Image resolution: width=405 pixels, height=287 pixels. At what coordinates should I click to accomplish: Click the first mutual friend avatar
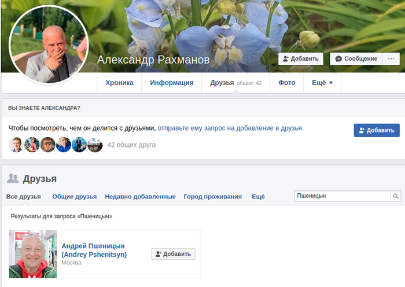(16, 145)
